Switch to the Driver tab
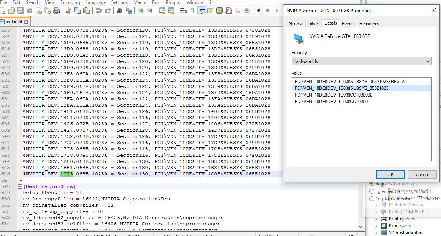This screenshot has height=236, width=441. [314, 24]
